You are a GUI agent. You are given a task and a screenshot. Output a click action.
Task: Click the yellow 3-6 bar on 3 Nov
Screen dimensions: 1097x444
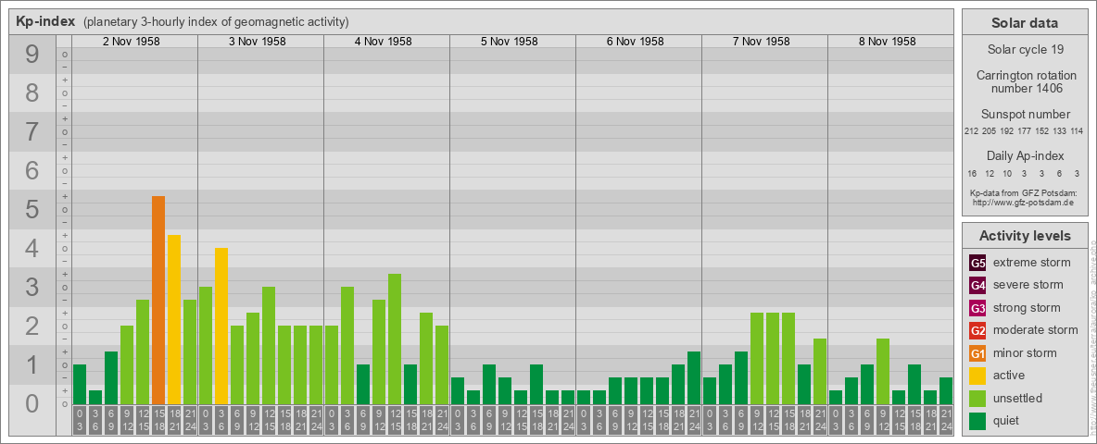click(221, 326)
